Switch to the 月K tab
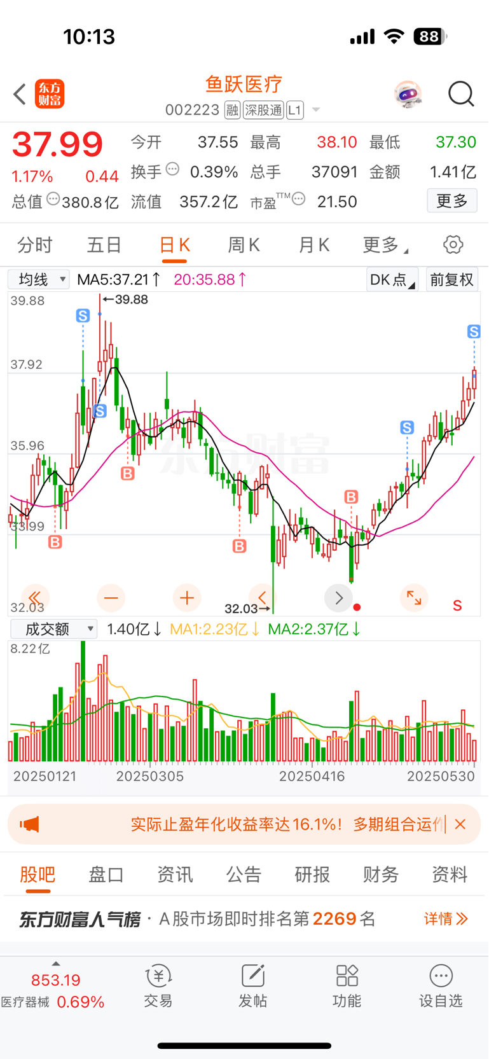Screen dimensions: 489x1059 [x=313, y=245]
